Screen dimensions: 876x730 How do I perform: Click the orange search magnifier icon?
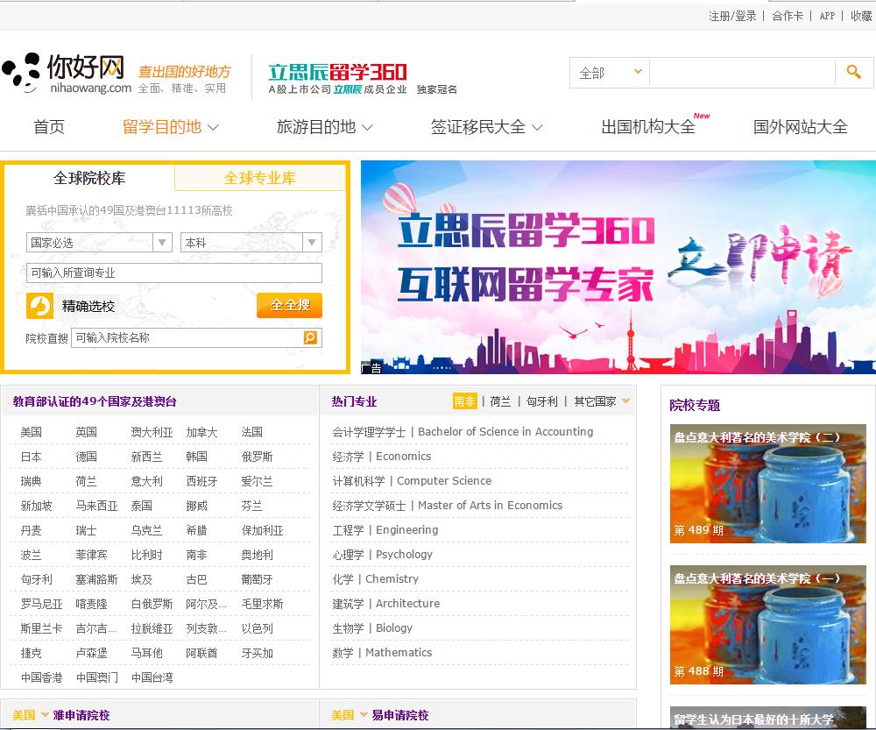[853, 72]
